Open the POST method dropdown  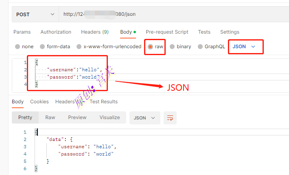35,14
